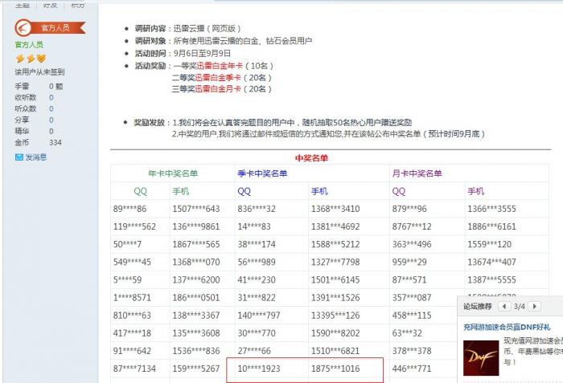The width and height of the screenshot is (563, 383).
Task: Click the cell 549****45
Action: (132, 262)
